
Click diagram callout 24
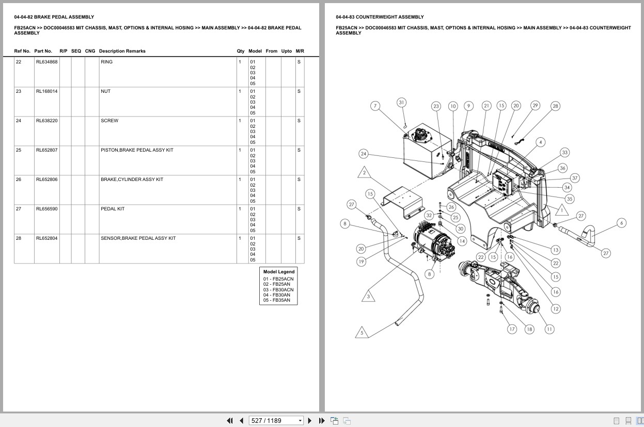(x=364, y=154)
